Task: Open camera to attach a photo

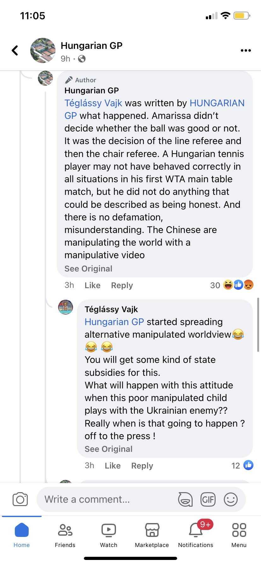Action: point(20,499)
